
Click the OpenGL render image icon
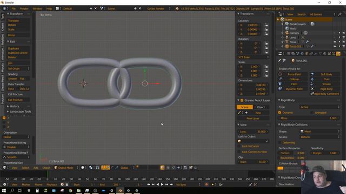coord(191,168)
